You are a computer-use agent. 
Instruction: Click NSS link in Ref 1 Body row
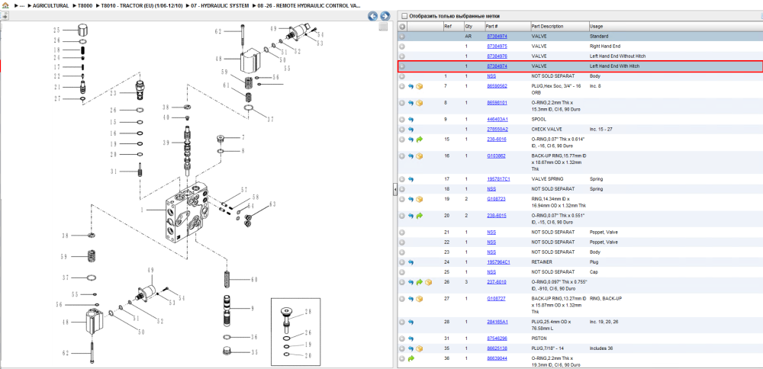491,76
